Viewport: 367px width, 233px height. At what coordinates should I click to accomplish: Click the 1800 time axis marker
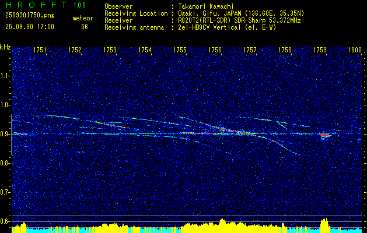tap(355, 50)
